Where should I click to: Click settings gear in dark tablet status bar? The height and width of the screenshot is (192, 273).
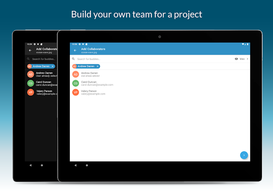pyautogui.click(x=35, y=44)
